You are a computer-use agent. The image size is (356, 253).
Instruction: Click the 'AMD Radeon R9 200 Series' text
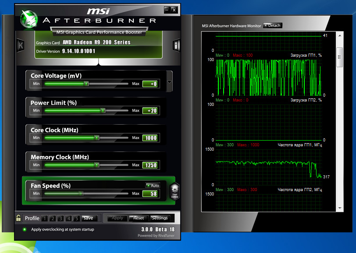tap(96, 42)
